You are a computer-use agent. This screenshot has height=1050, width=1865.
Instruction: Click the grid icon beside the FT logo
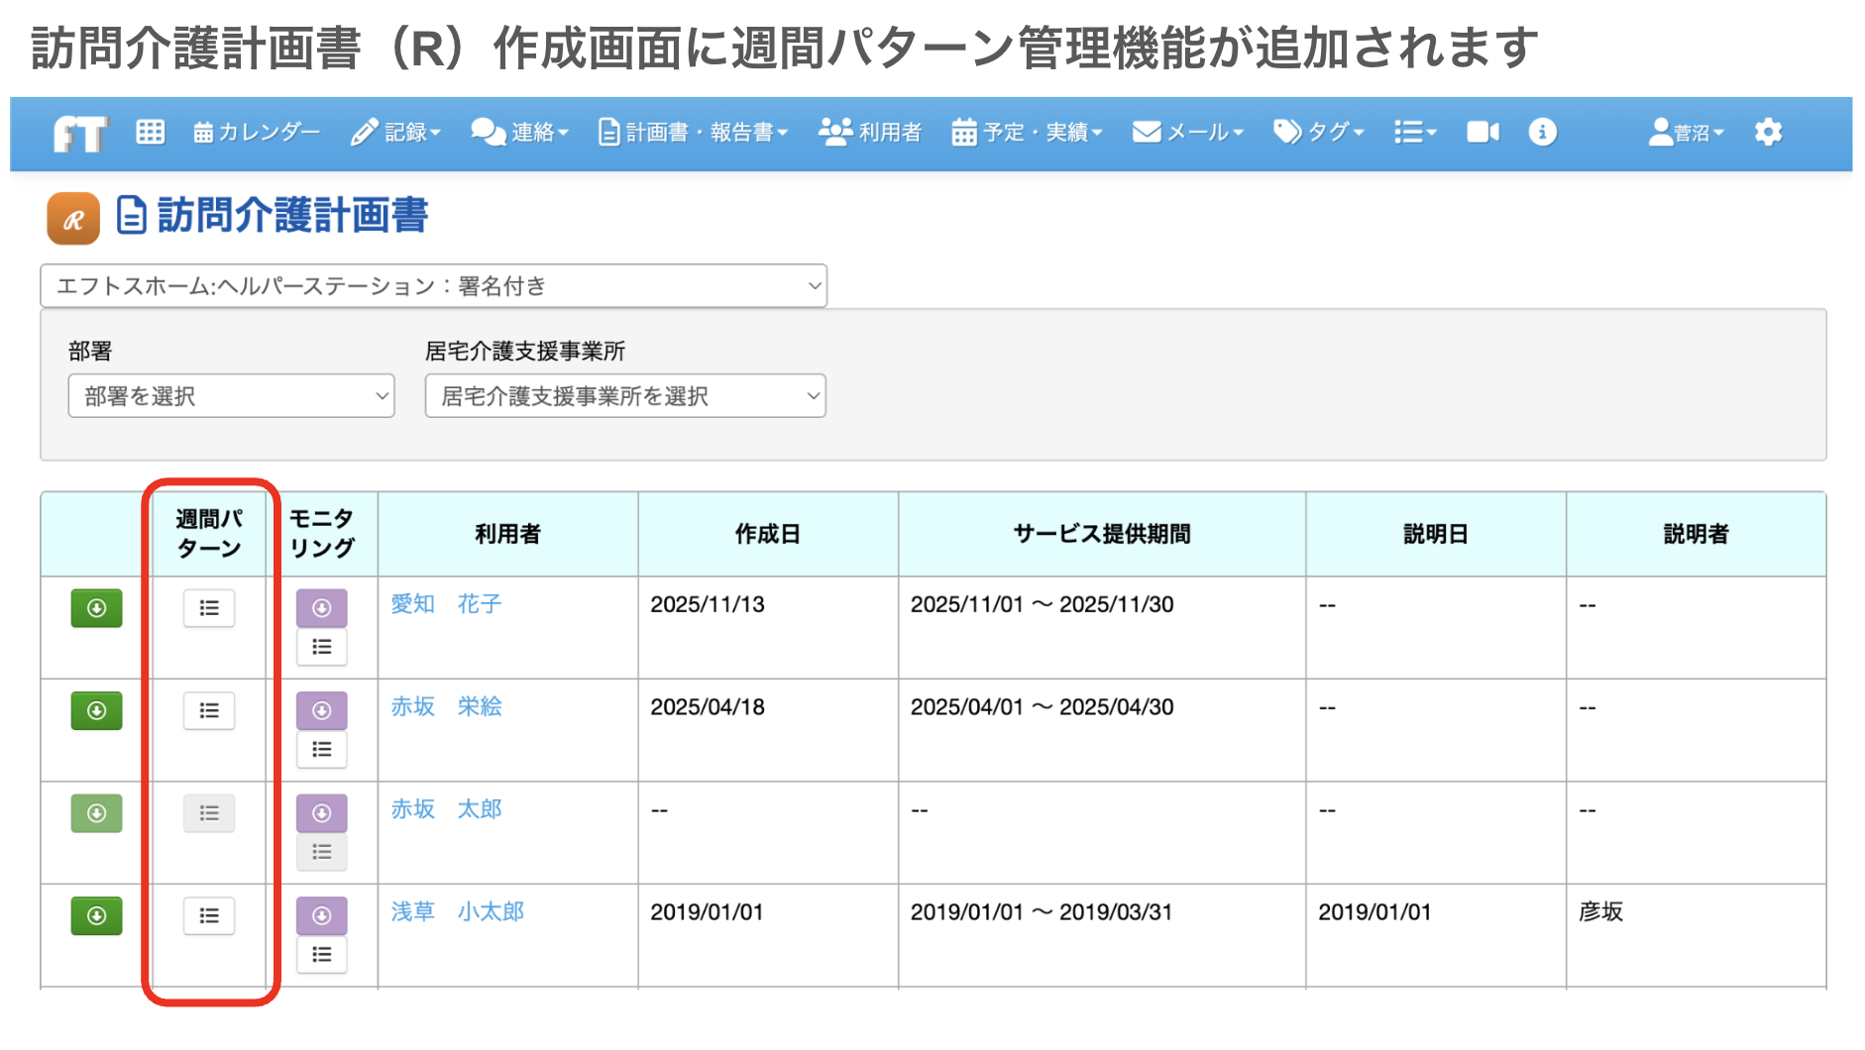click(151, 132)
